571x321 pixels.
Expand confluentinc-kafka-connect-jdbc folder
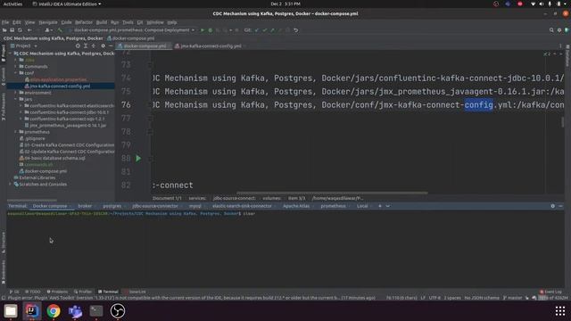pyautogui.click(x=21, y=112)
